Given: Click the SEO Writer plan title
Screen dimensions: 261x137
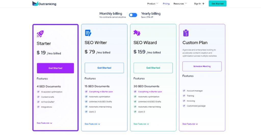Looking at the screenshot, I should pyautogui.click(x=96, y=43).
